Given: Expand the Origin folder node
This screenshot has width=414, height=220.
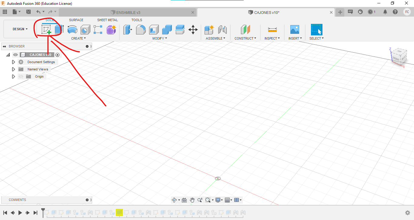Looking at the screenshot, I should [13, 76].
